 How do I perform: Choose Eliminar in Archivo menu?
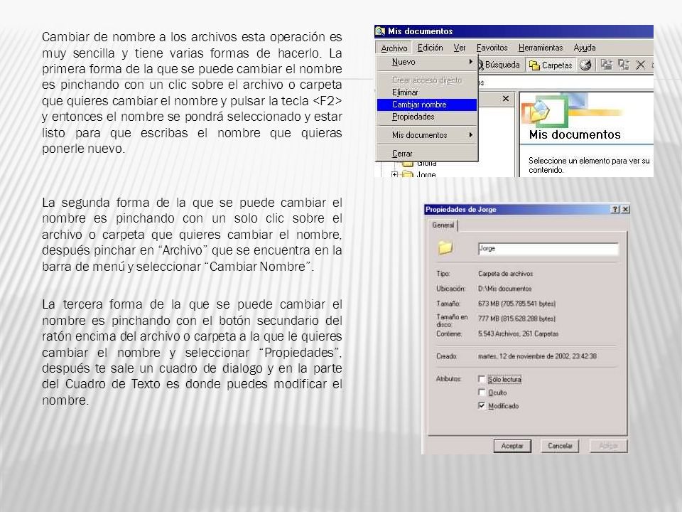[x=427, y=92]
